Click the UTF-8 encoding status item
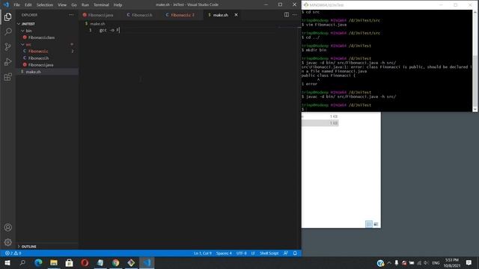The width and height of the screenshot is (479, 269). pos(241,253)
